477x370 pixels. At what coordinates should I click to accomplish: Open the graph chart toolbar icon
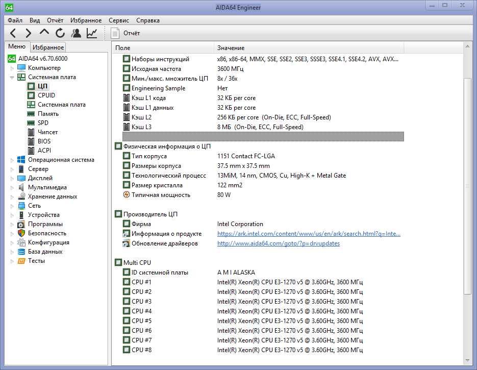coord(92,33)
